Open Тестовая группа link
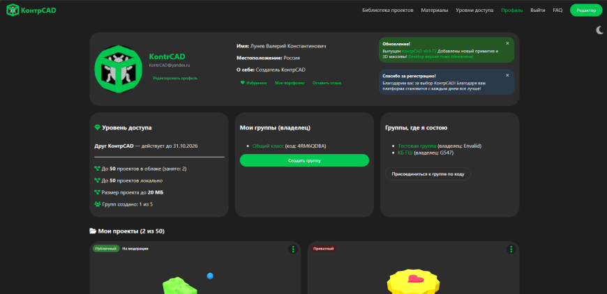Screen dimensions: 607x294 [x=417, y=146]
